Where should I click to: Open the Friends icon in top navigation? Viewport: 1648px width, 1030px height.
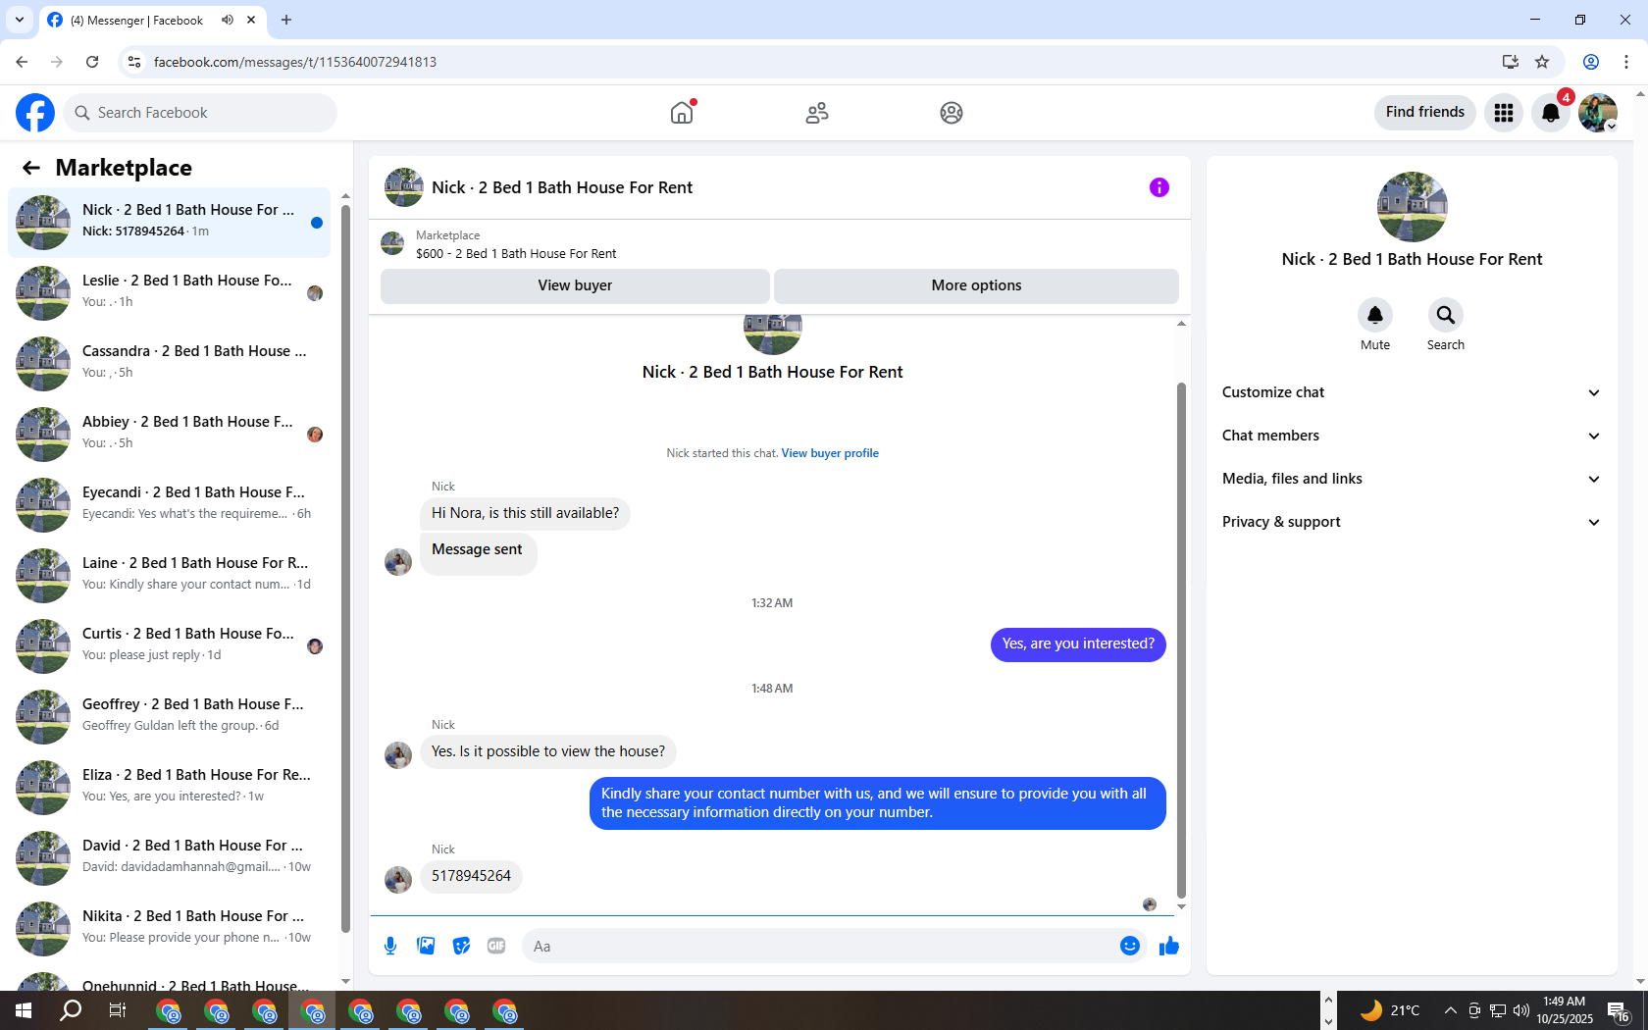tap(817, 113)
